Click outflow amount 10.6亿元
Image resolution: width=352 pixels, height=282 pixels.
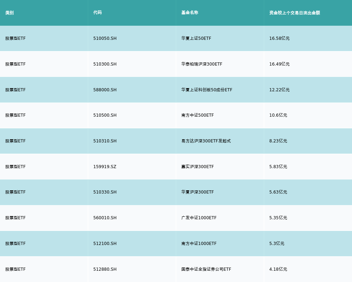278,115
